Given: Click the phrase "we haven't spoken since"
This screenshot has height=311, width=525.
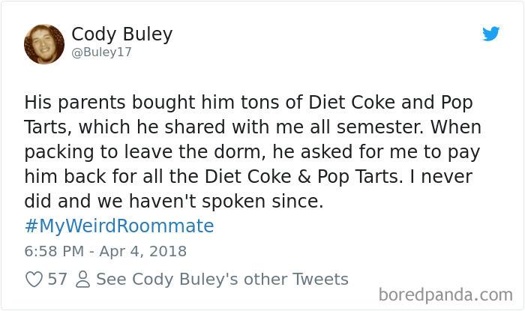Looking at the screenshot, I should pos(192,202).
